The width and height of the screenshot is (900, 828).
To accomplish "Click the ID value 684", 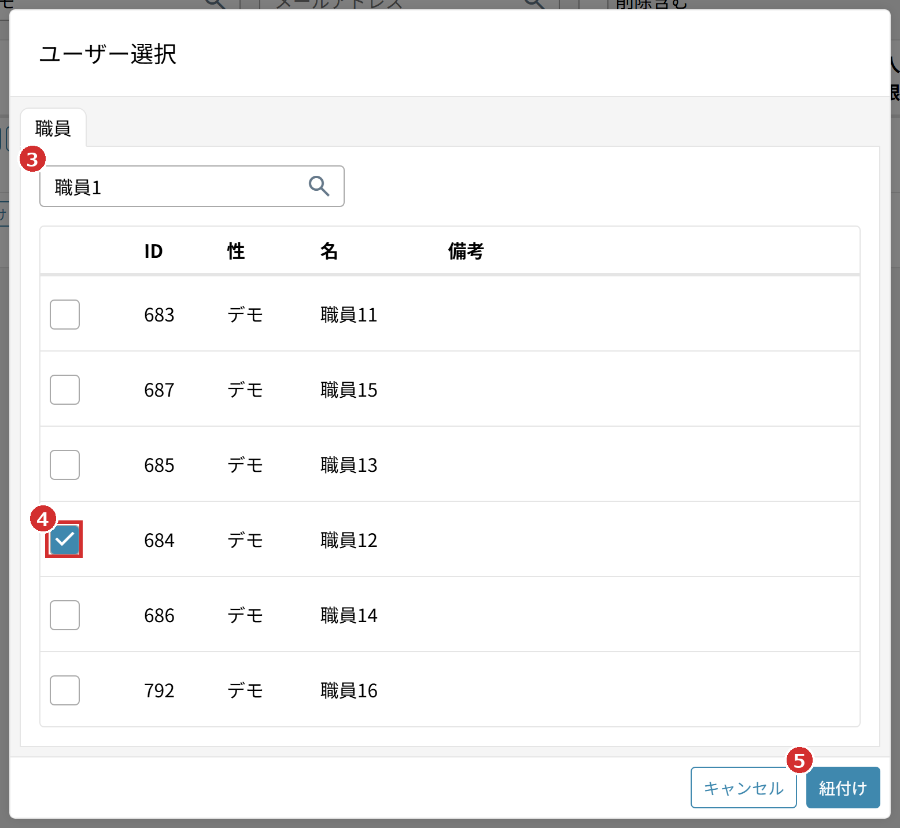I will click(x=159, y=540).
